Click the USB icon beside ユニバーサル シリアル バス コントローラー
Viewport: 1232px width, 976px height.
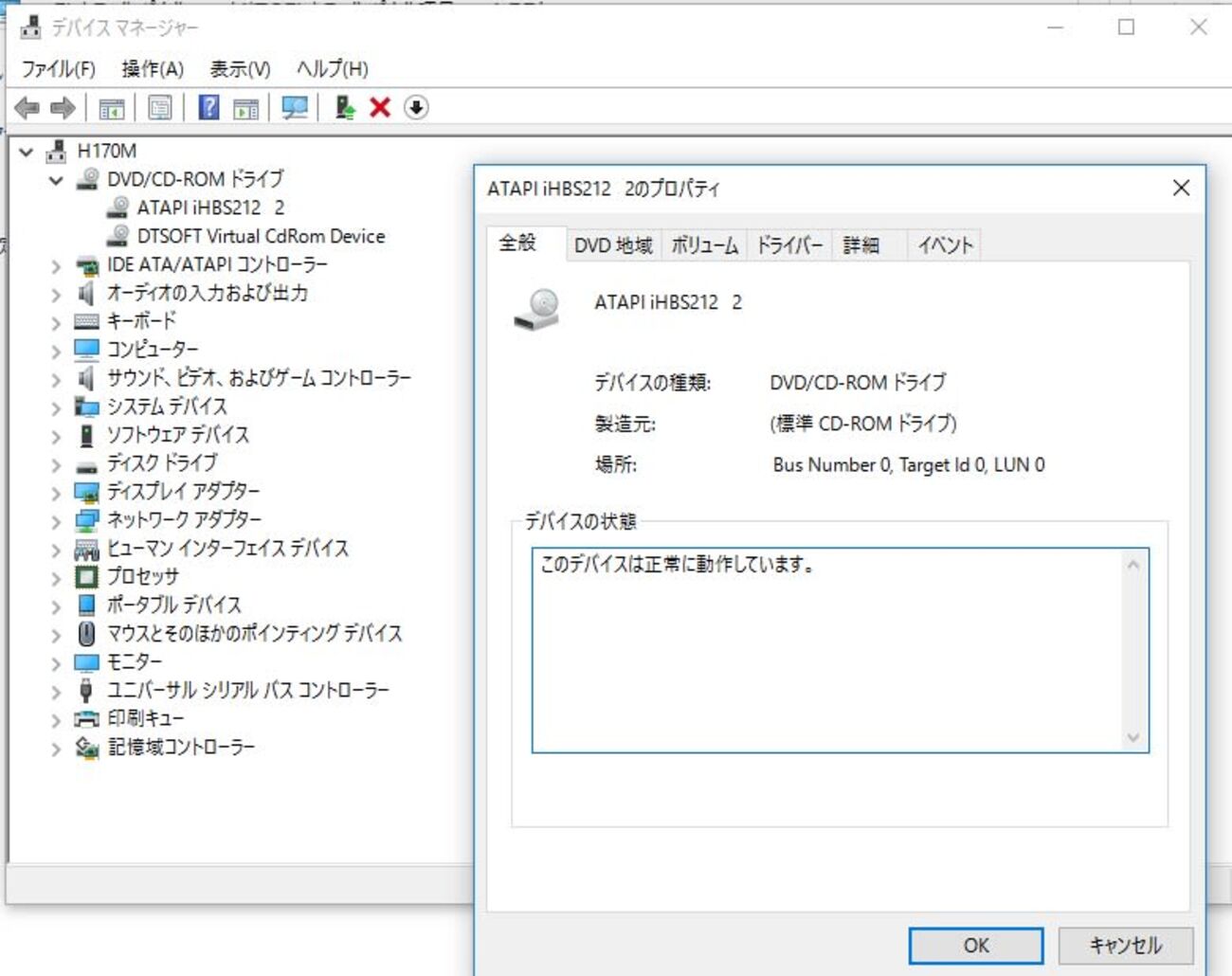point(86,690)
